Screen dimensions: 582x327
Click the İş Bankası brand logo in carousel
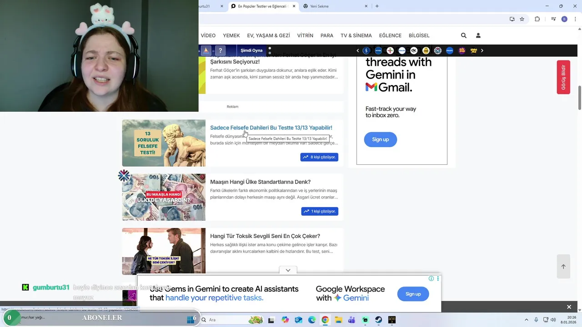366,50
